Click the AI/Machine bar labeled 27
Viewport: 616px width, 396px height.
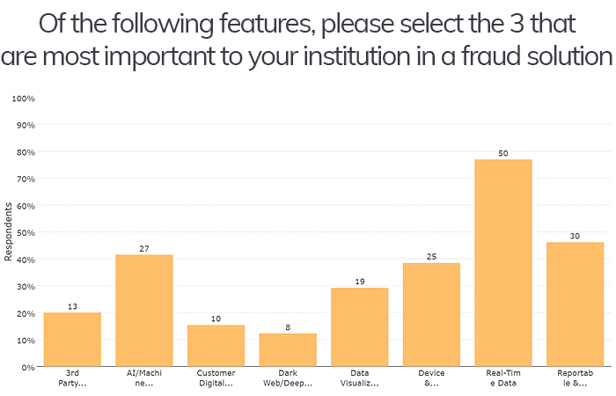[144, 311]
